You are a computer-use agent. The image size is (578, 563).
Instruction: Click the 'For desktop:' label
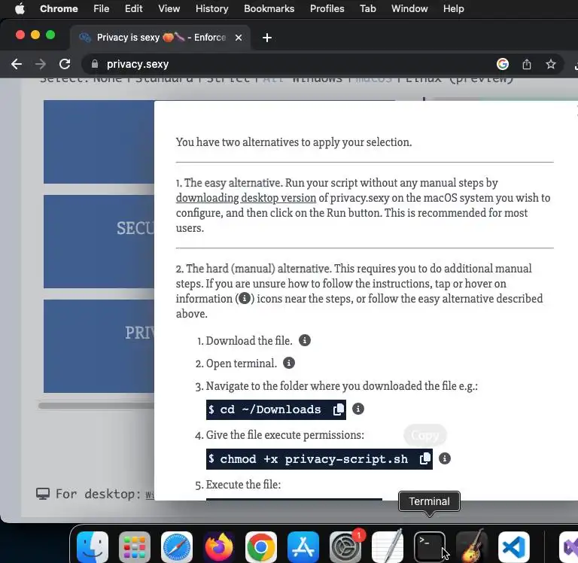[x=98, y=494]
